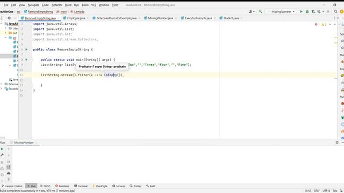The image size is (344, 193).
Task: Open the File menu
Action: 6,5
